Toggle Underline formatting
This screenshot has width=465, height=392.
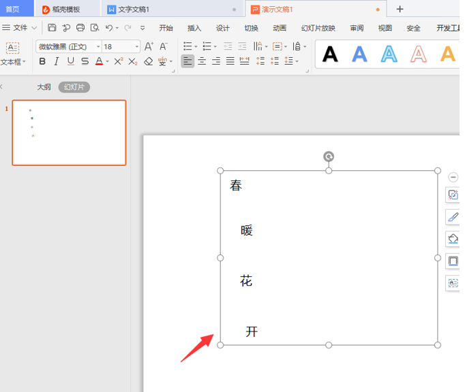(71, 61)
